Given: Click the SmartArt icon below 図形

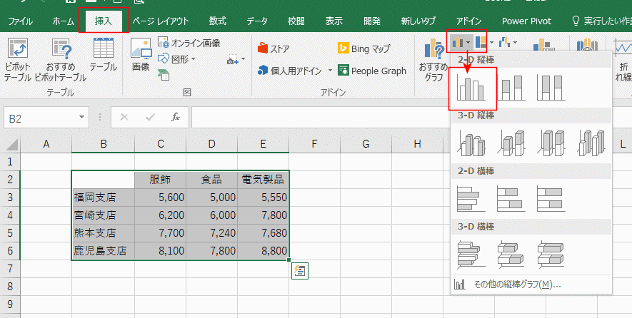Looking at the screenshot, I should [164, 75].
